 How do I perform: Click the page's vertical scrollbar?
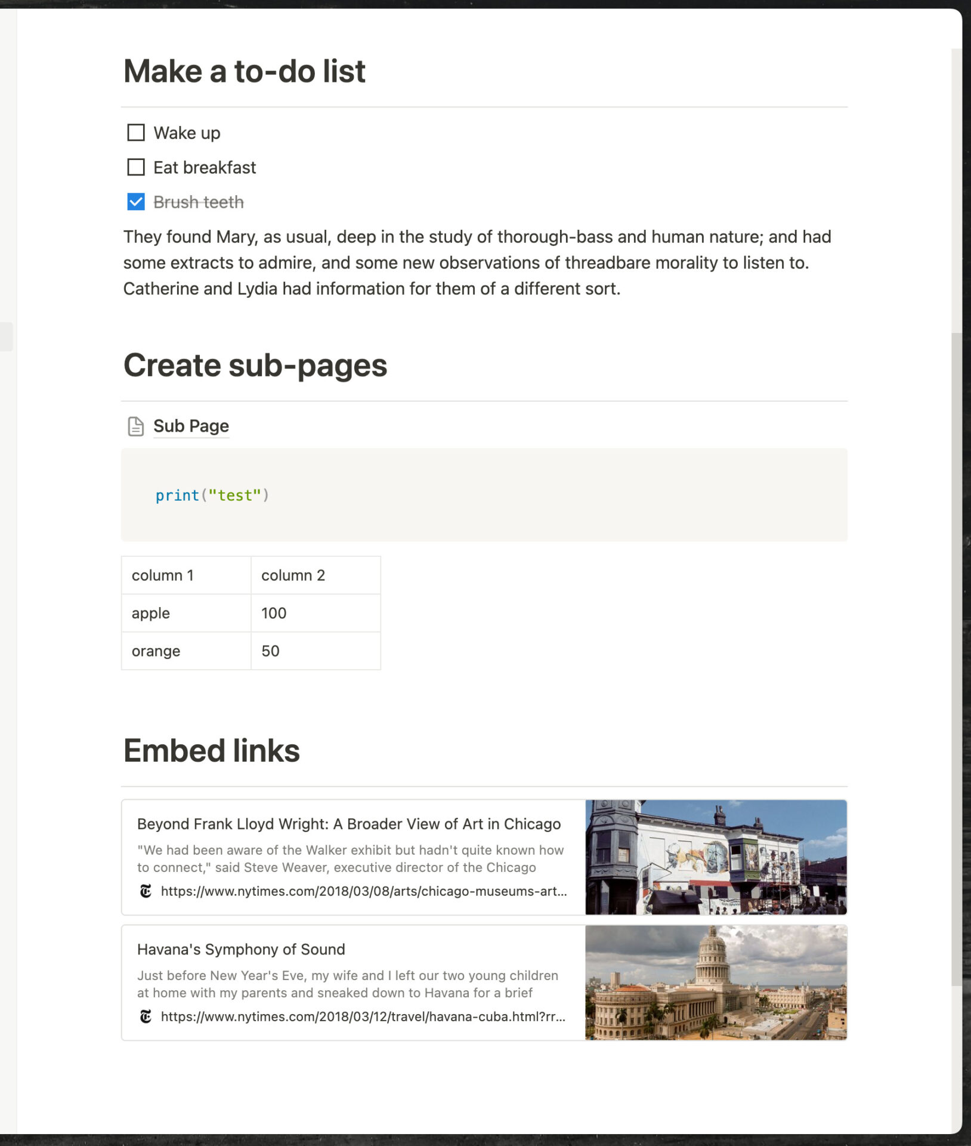(956, 657)
